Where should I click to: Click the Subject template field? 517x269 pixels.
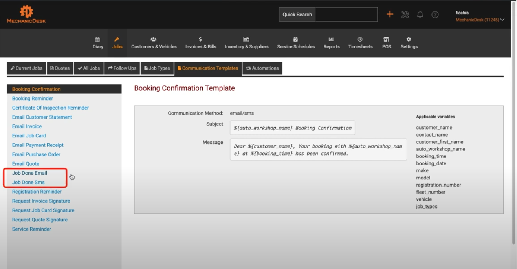point(292,128)
